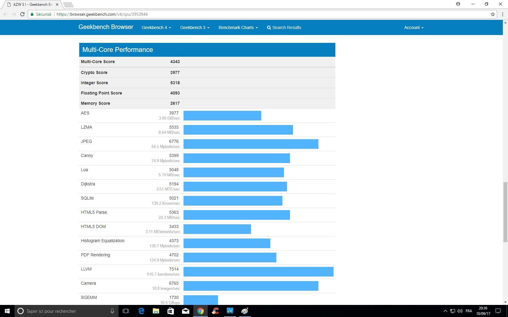Click the Geekbench Browser home link
Image resolution: width=508 pixels, height=317 pixels.
point(106,27)
